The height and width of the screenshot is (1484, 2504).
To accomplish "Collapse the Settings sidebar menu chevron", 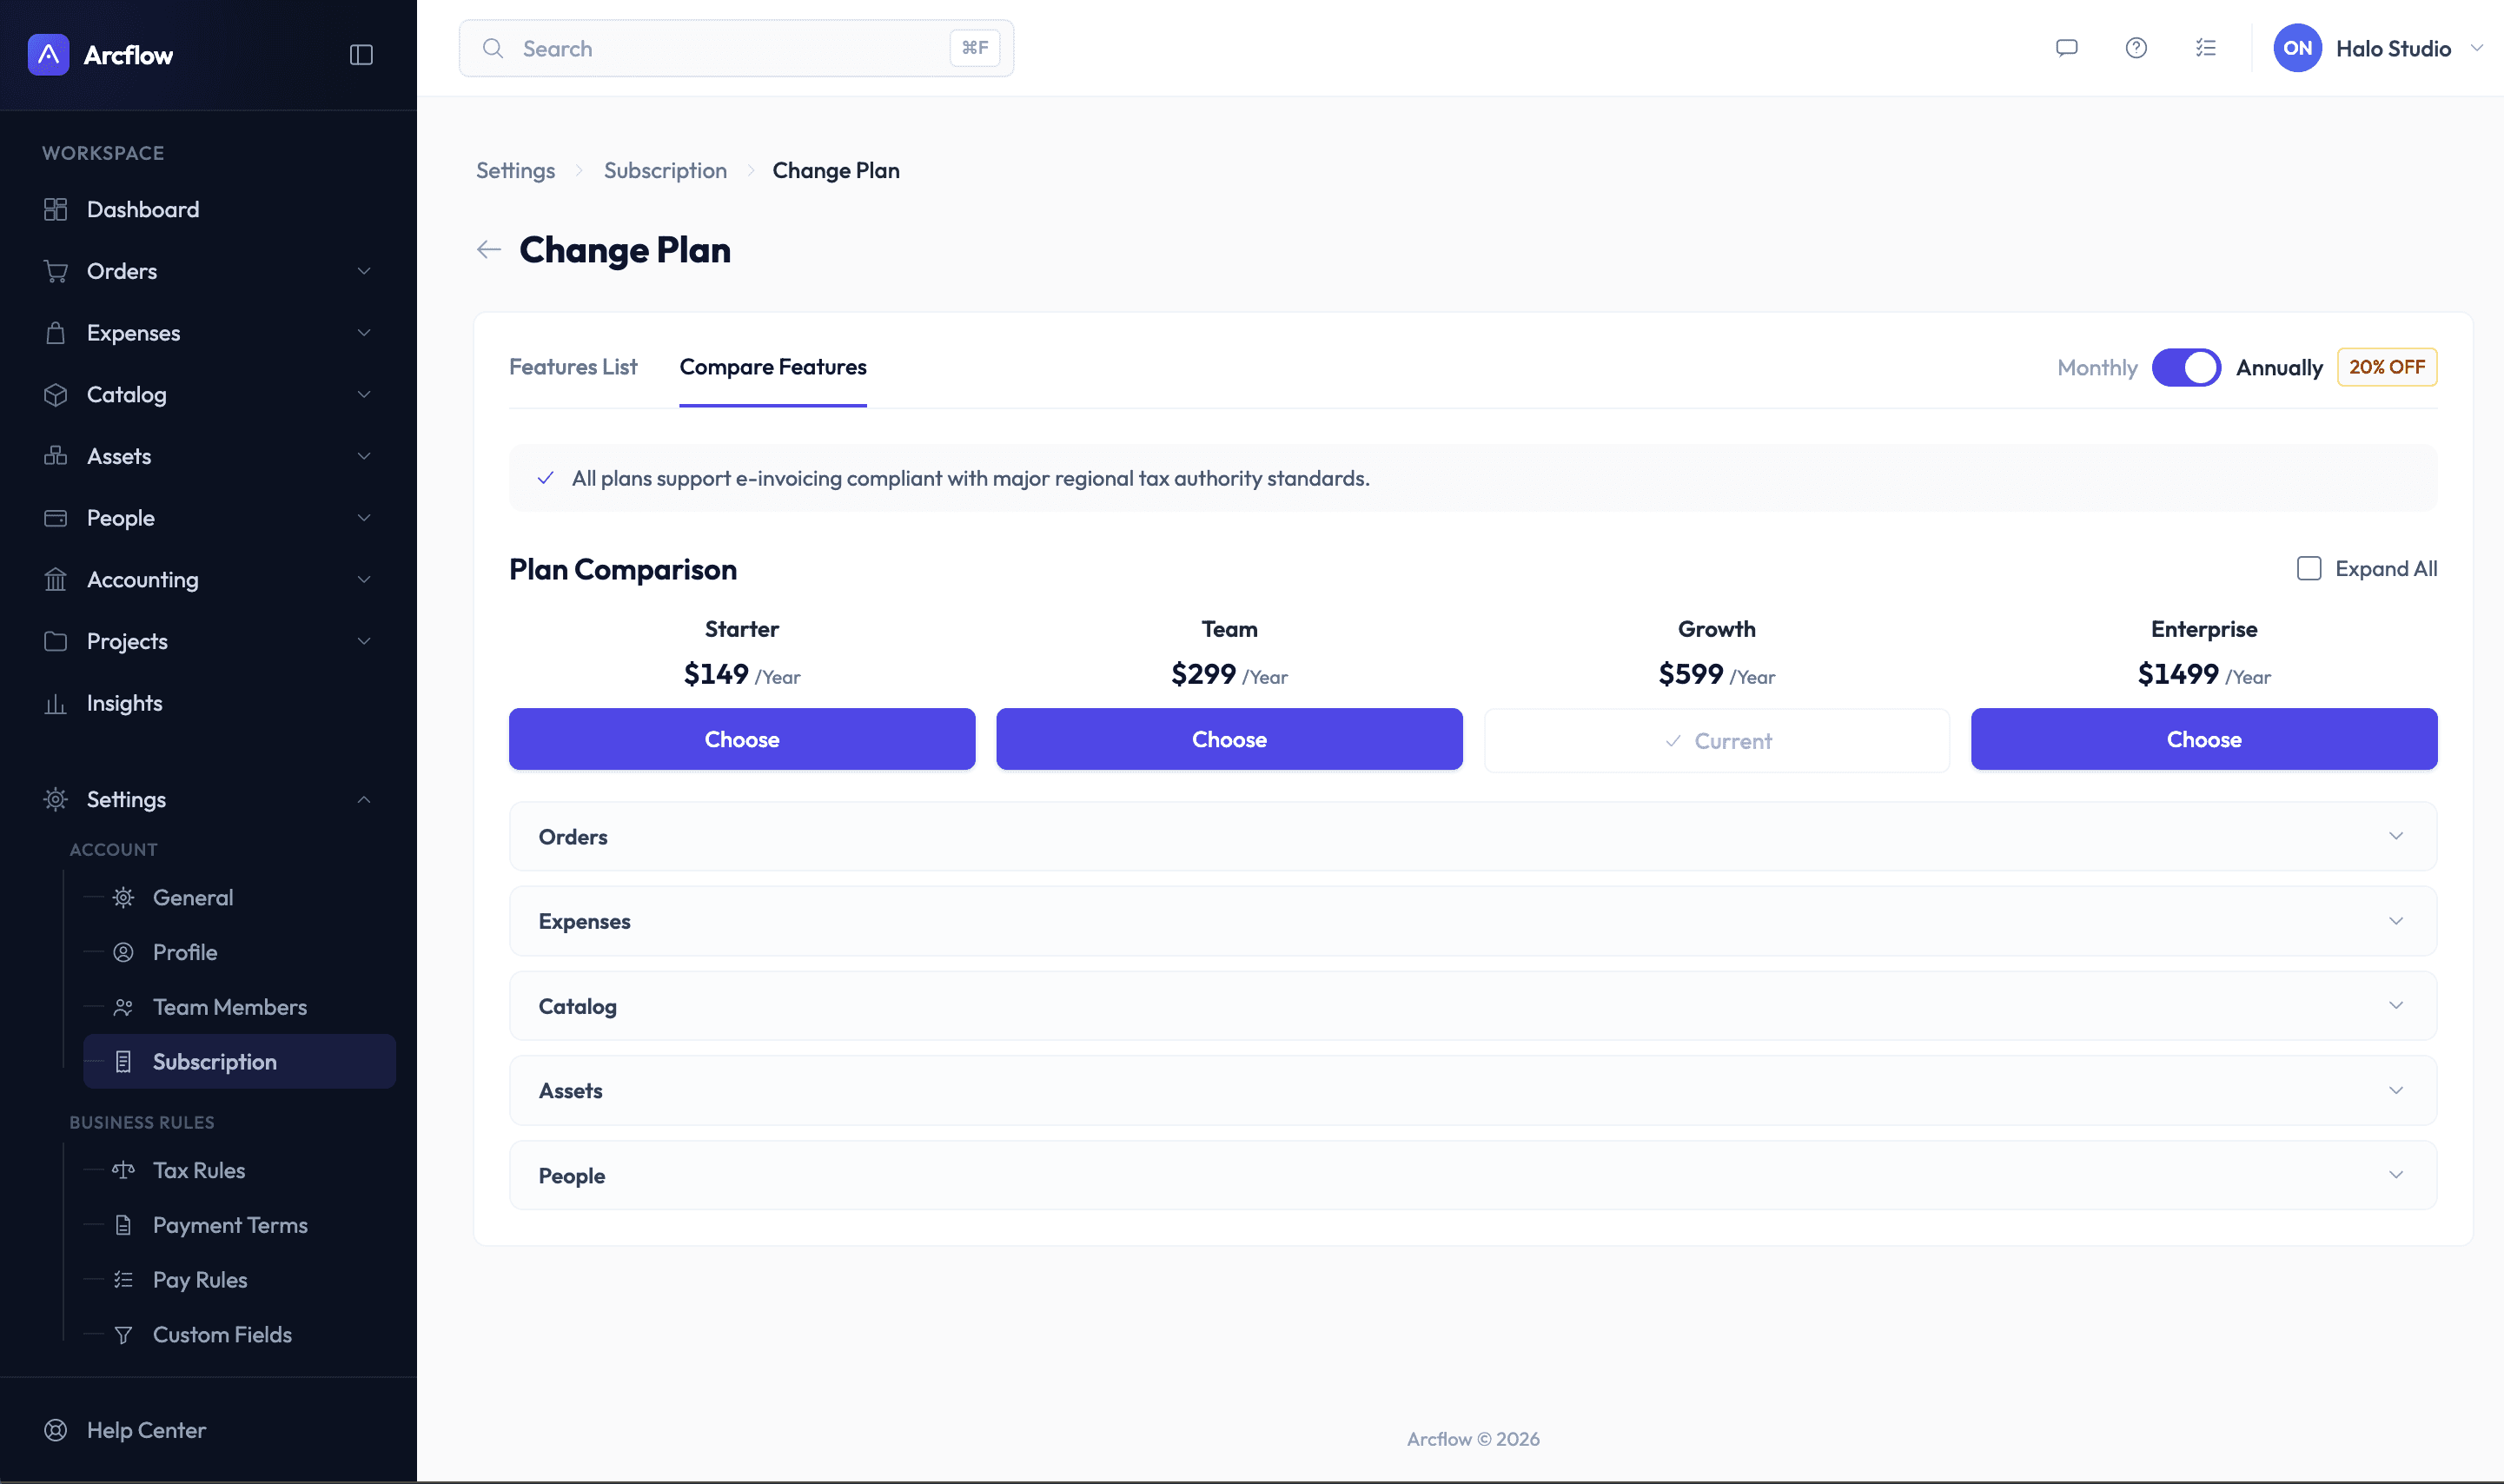I will pyautogui.click(x=364, y=799).
